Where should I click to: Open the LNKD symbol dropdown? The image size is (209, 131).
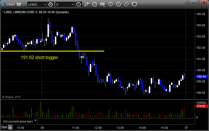pos(45,4)
